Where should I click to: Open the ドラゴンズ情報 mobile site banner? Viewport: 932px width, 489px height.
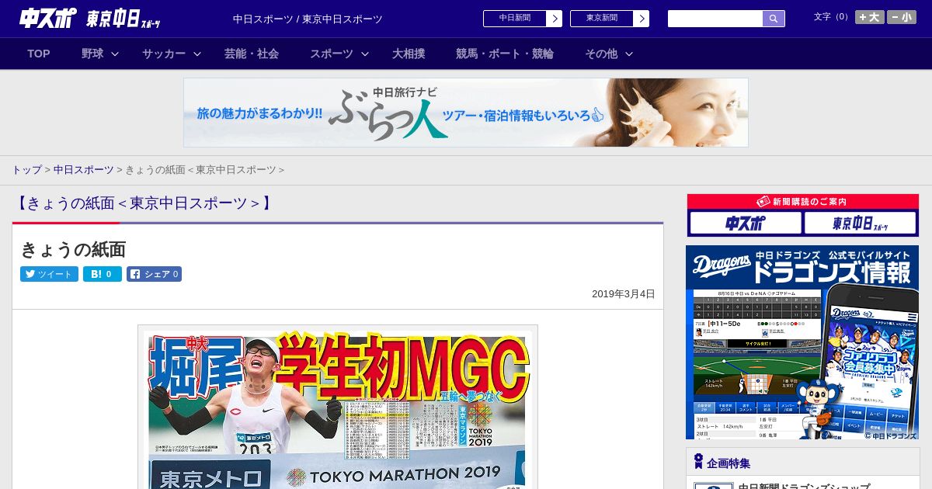click(x=802, y=342)
